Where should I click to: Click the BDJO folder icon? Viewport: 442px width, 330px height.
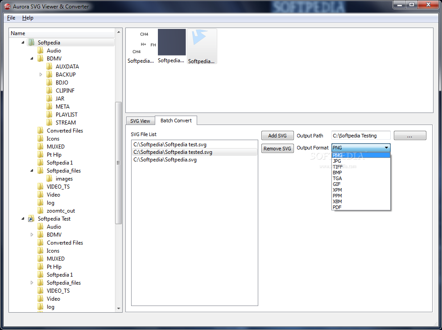click(x=49, y=82)
